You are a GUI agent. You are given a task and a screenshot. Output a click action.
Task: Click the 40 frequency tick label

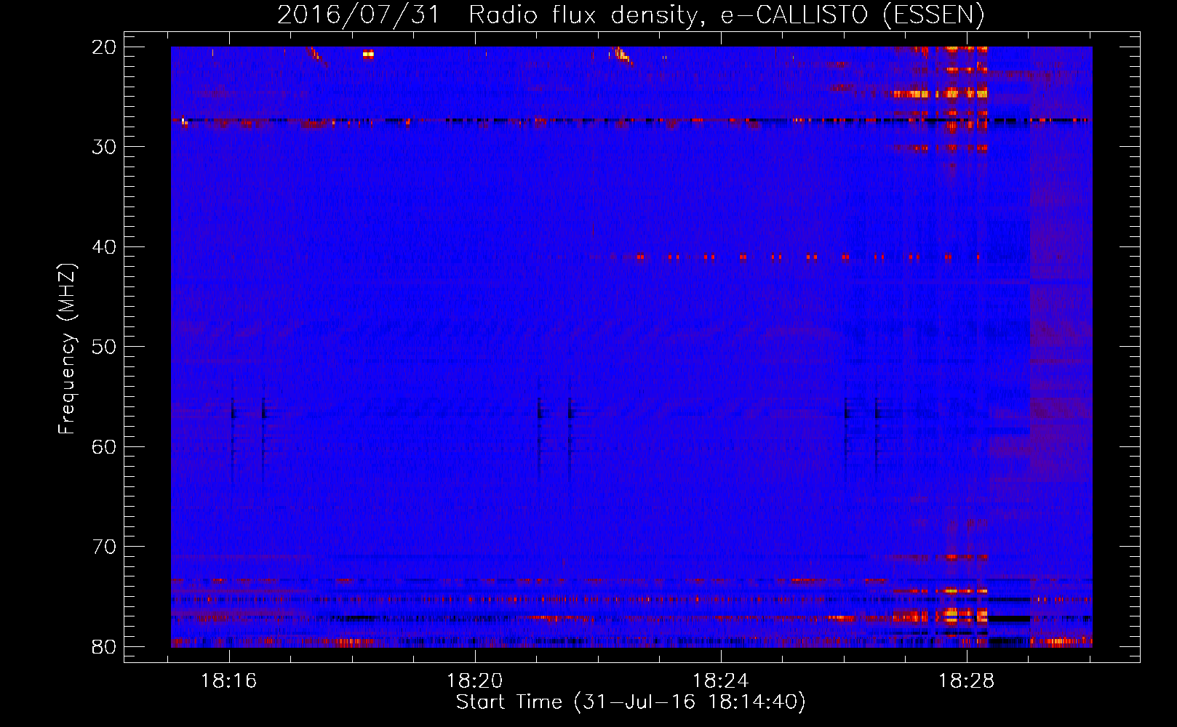point(104,247)
